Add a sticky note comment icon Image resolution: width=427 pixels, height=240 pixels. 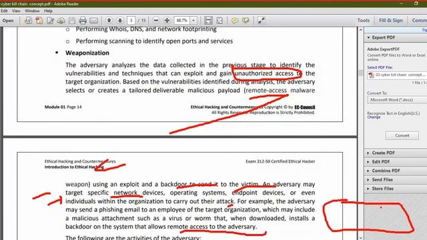pyautogui.click(x=235, y=21)
